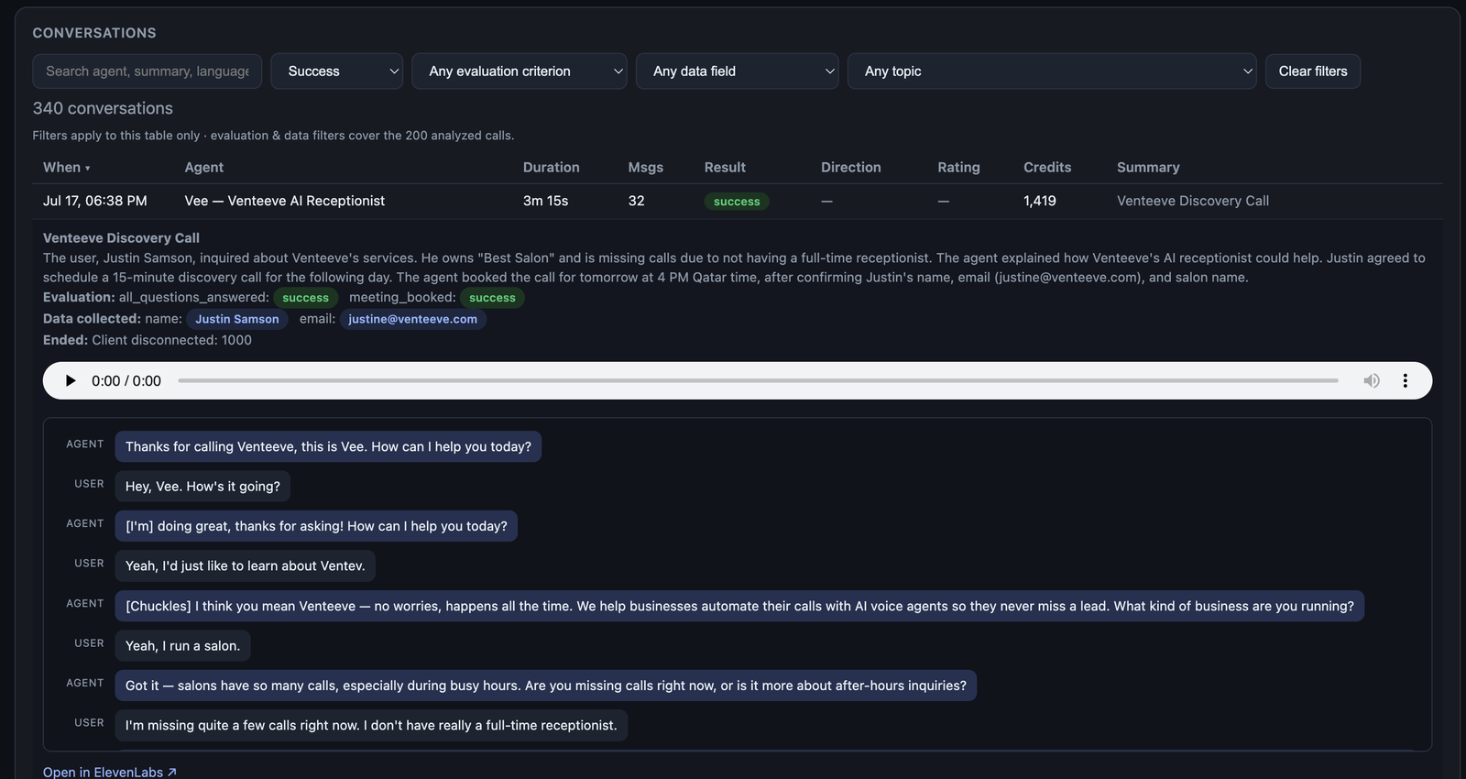Click the Msgs column header
The image size is (1466, 779).
click(645, 167)
